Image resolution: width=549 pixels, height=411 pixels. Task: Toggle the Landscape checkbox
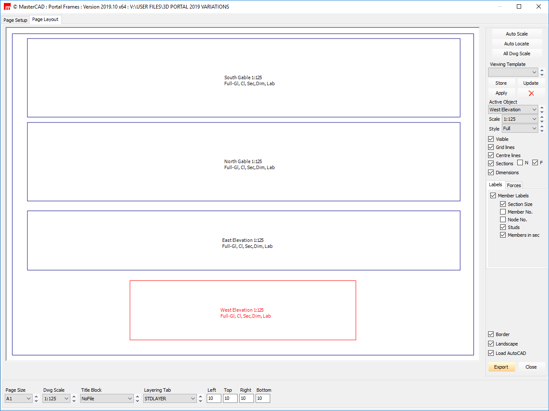point(491,344)
